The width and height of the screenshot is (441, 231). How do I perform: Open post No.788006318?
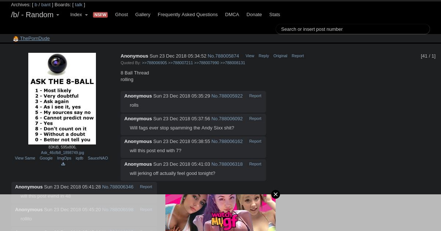[227, 164]
